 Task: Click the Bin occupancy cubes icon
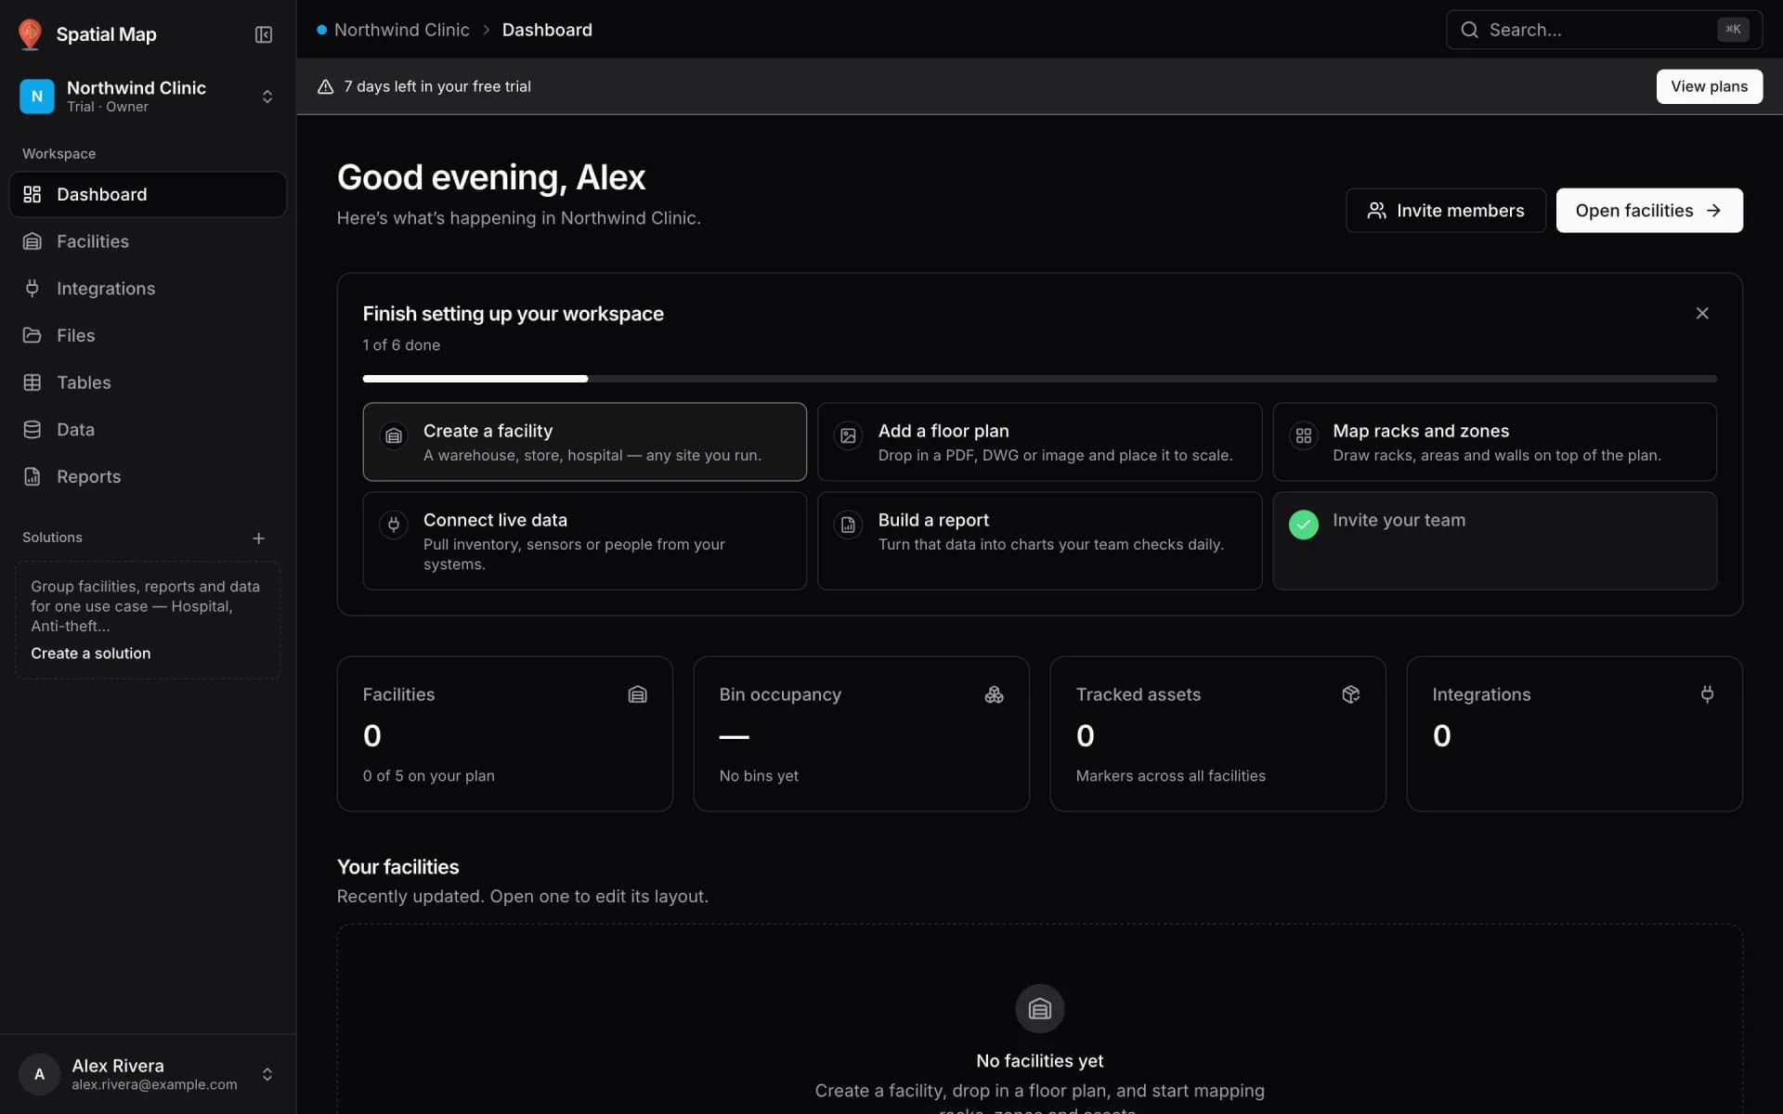tap(994, 694)
